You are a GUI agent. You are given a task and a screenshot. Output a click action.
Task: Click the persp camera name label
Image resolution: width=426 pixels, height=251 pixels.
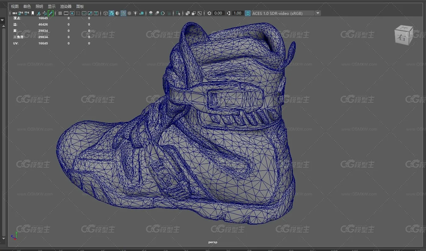point(213,242)
